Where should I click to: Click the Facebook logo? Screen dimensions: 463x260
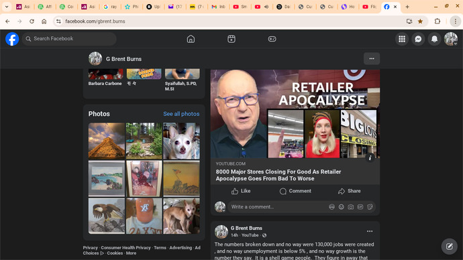click(x=12, y=39)
